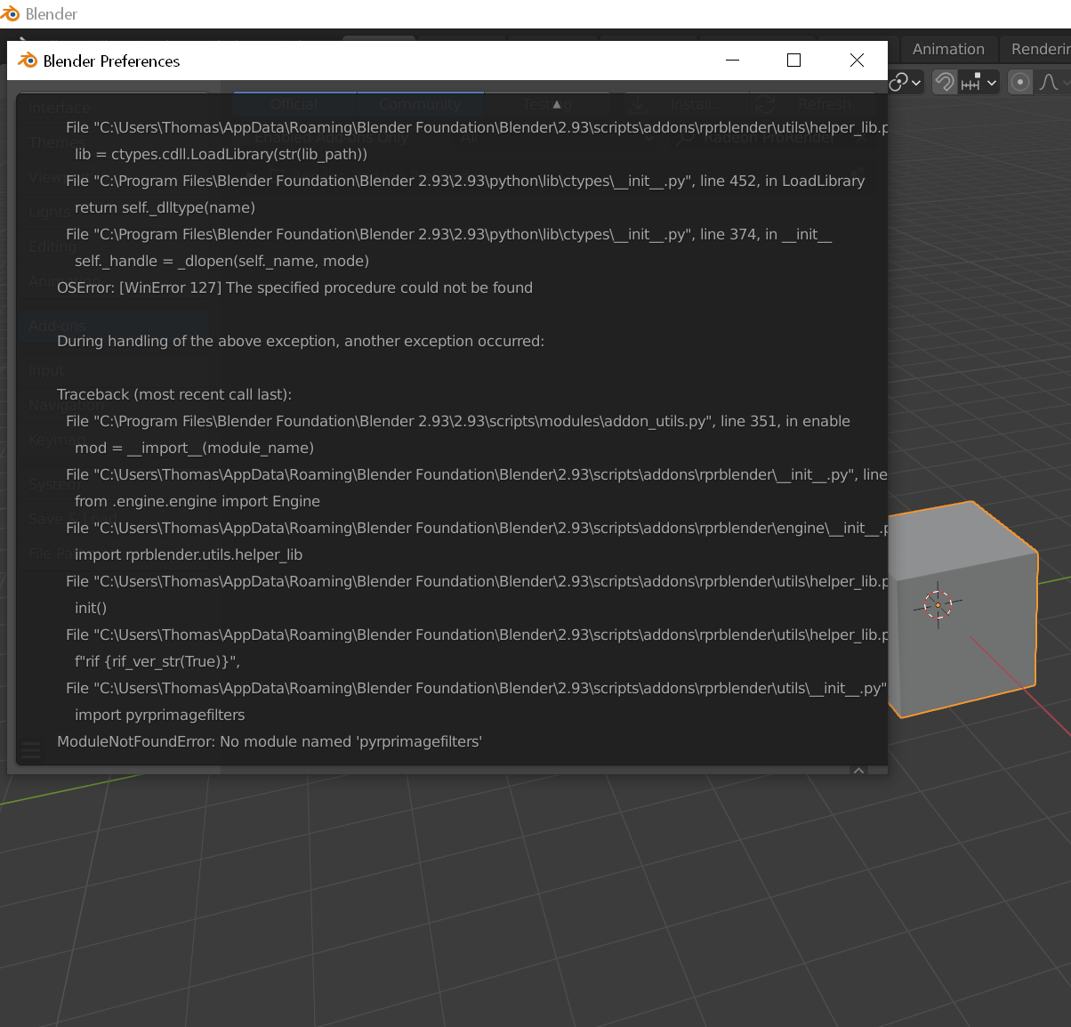Select the snap-to-increment icon
This screenshot has height=1027, width=1071.
969,82
